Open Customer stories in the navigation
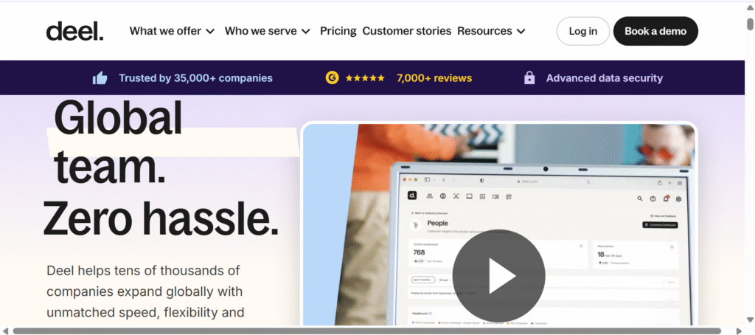 pyautogui.click(x=407, y=31)
